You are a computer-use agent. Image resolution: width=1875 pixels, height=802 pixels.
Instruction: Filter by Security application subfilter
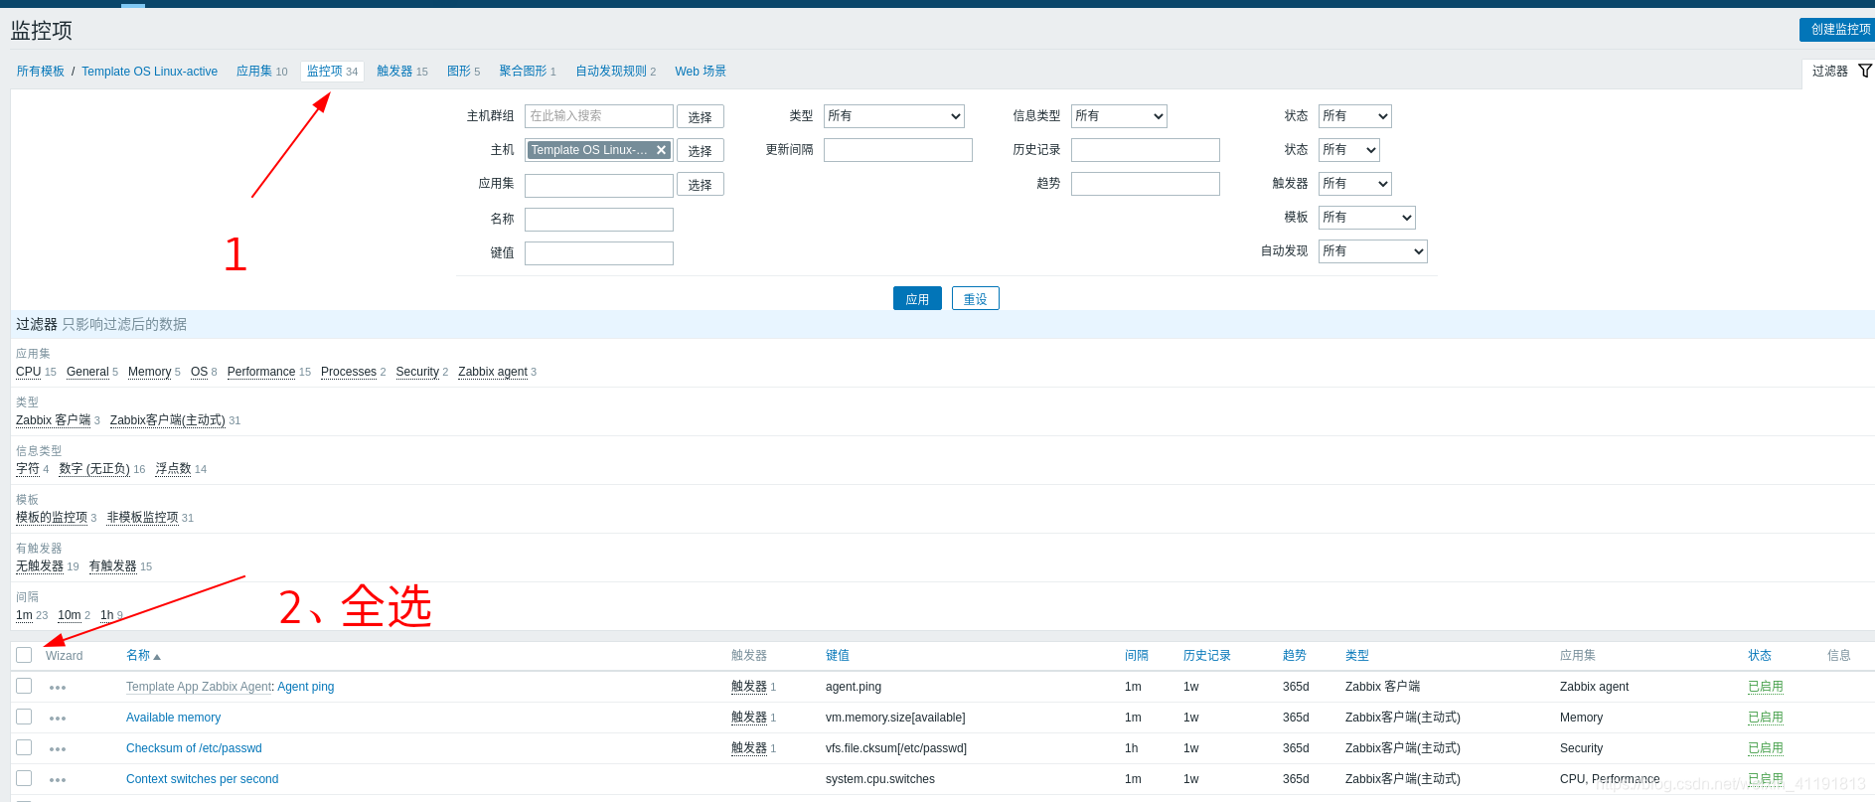417,372
